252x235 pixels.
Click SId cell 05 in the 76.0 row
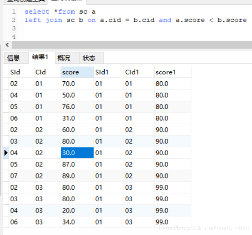pyautogui.click(x=22, y=107)
